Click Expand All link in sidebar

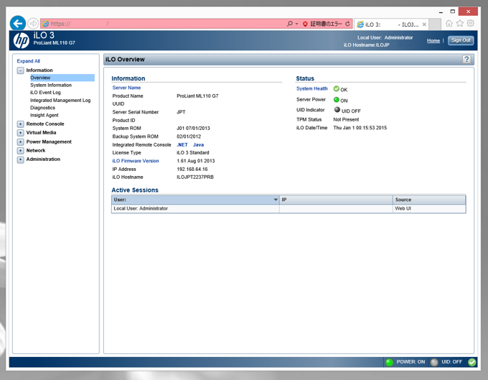pyautogui.click(x=28, y=61)
